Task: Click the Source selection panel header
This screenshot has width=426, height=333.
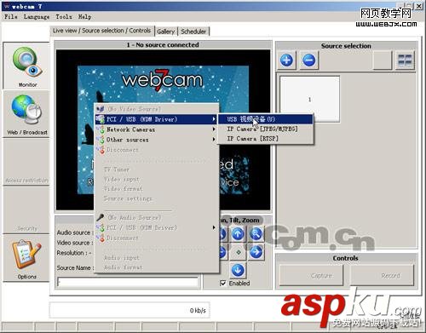Action: 346,46
